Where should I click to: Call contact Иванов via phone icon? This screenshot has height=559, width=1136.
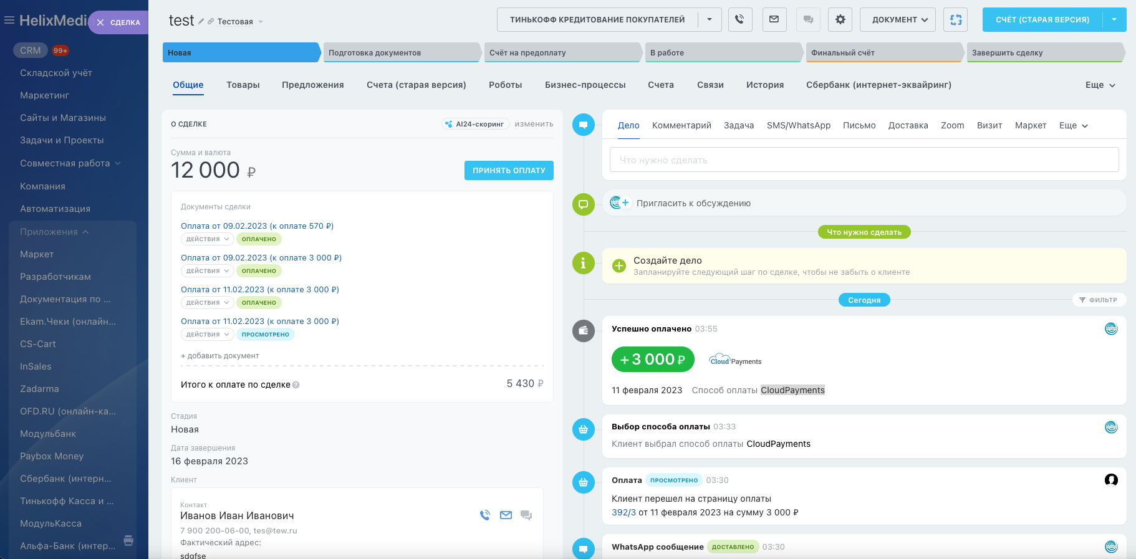click(485, 515)
